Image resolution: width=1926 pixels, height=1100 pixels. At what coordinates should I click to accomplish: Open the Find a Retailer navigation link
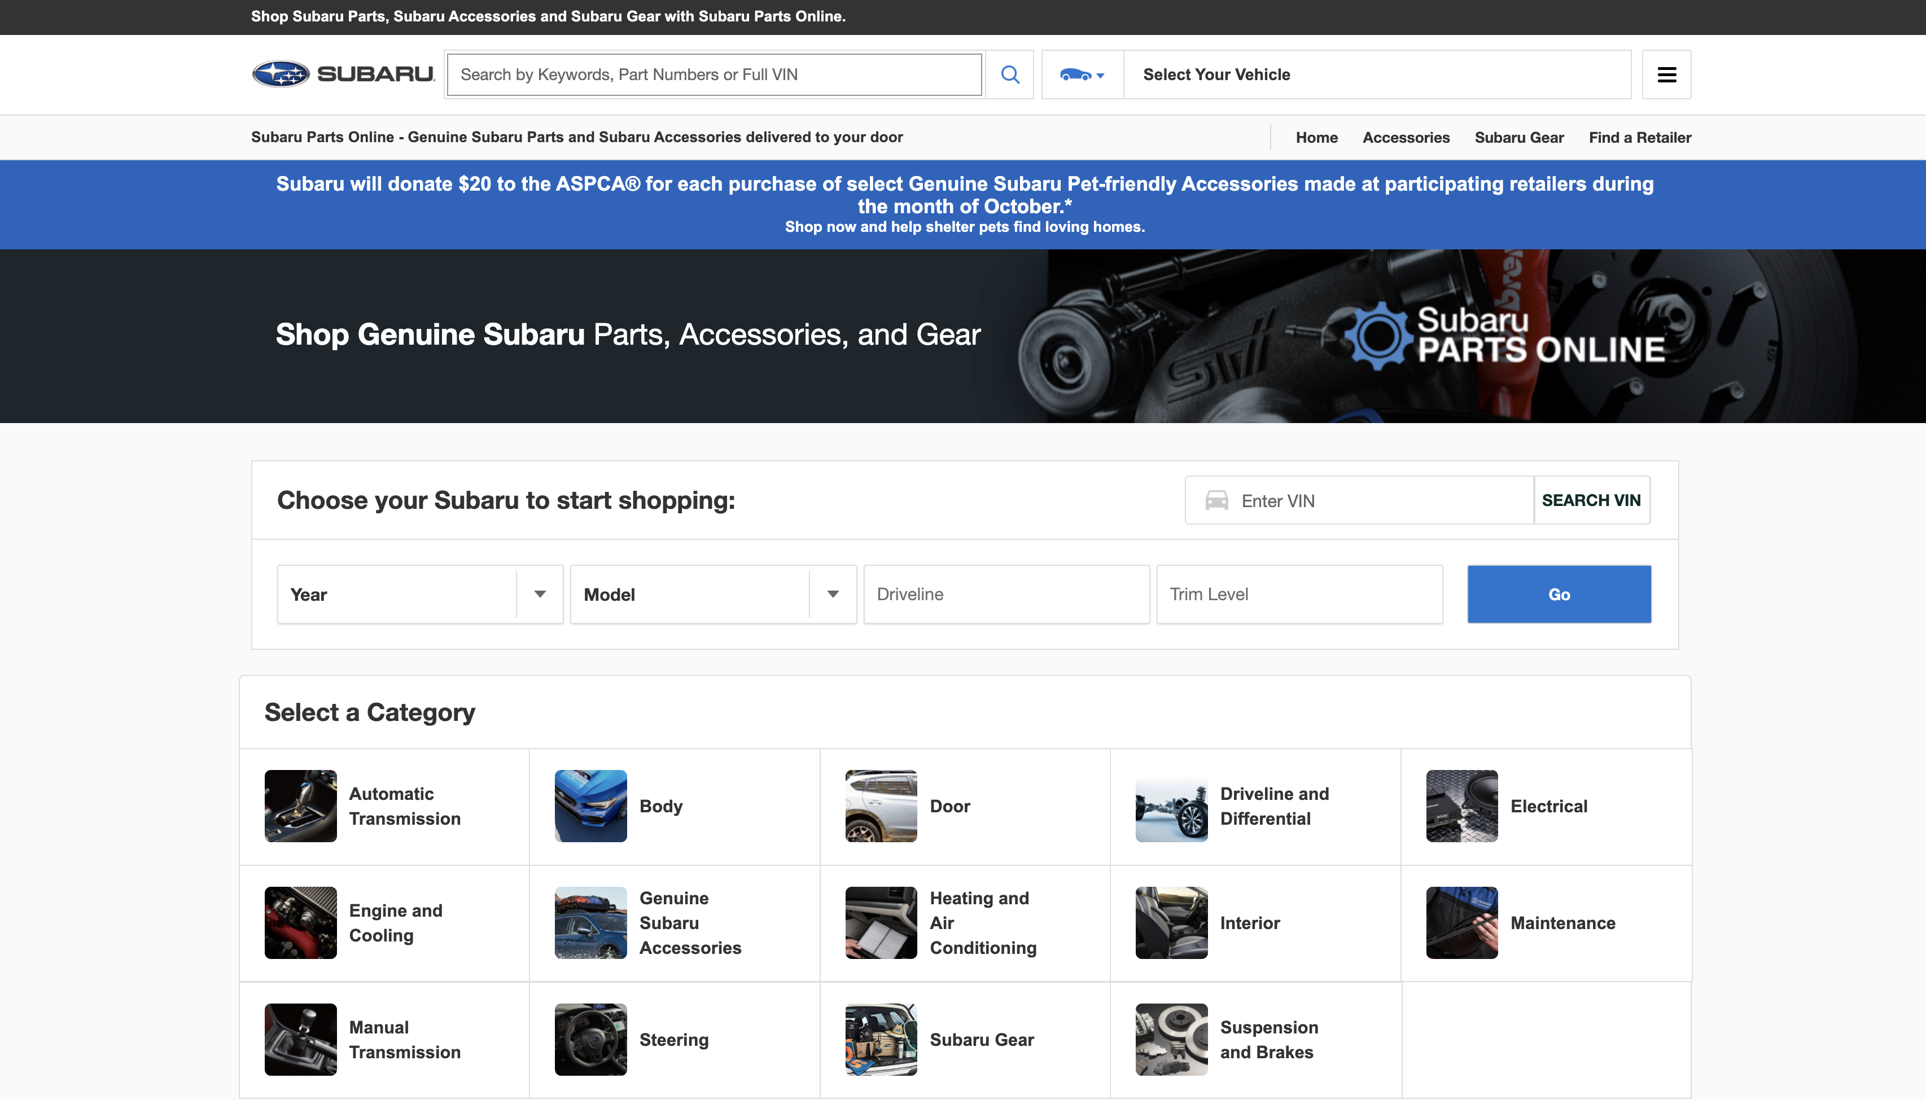(1640, 138)
